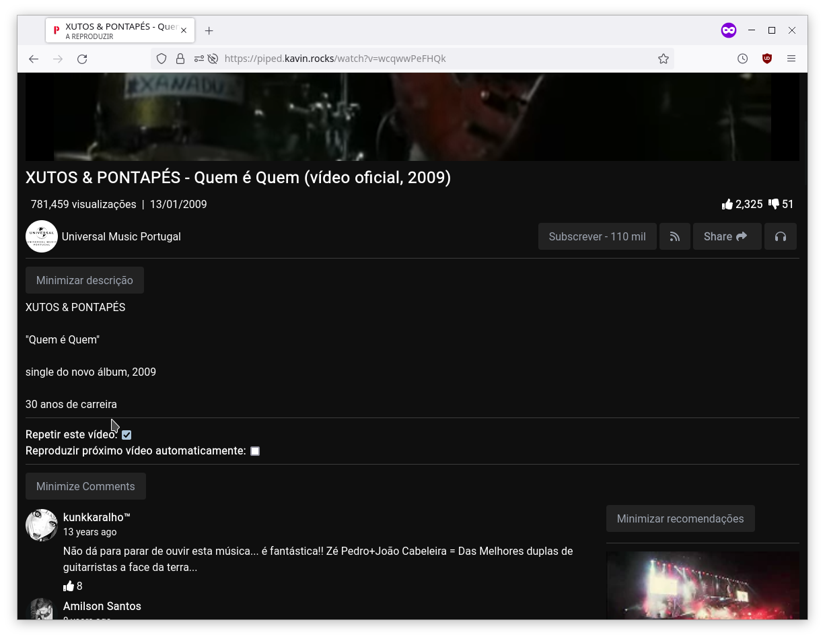The height and width of the screenshot is (639, 825).
Task: Click the Share button
Action: point(727,236)
